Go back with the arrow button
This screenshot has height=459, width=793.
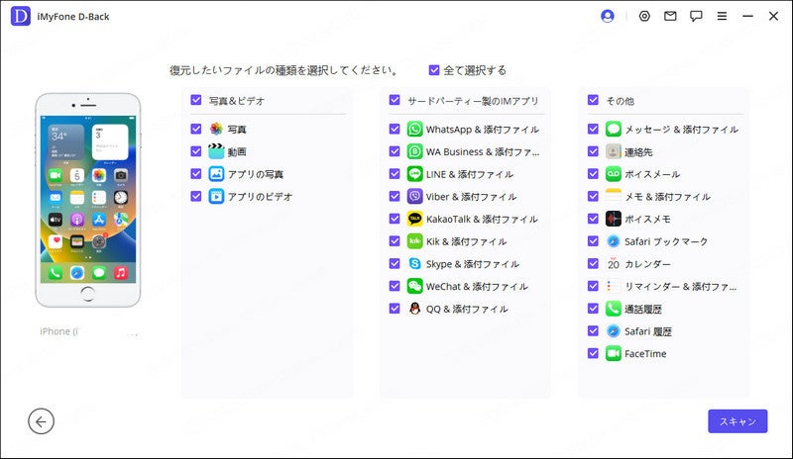(41, 421)
